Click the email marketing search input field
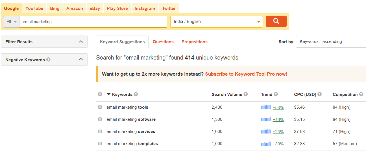The image size is (366, 151). tap(93, 22)
